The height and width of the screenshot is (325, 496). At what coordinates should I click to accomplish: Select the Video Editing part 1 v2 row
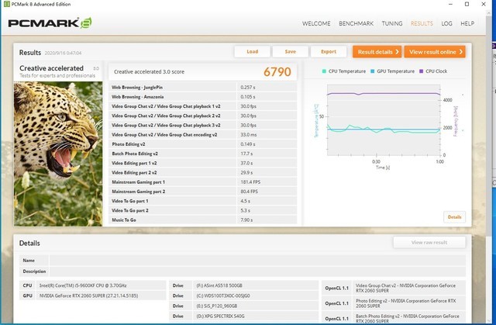203,164
